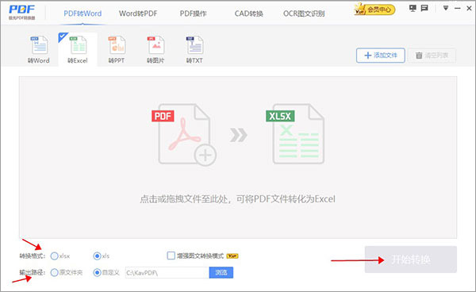The image size is (476, 292).
Task: Set output path to 原文件夹
Action: tap(54, 273)
